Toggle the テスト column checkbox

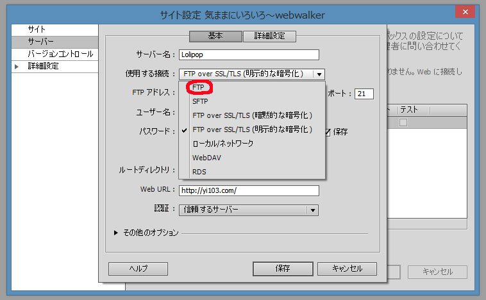point(403,122)
